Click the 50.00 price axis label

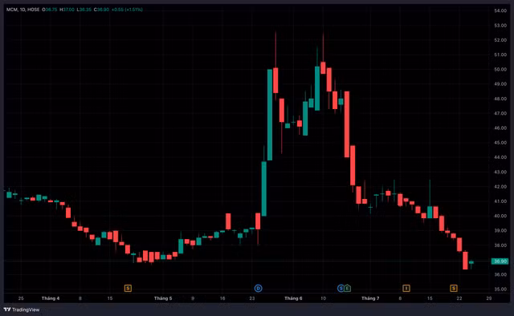click(500, 70)
